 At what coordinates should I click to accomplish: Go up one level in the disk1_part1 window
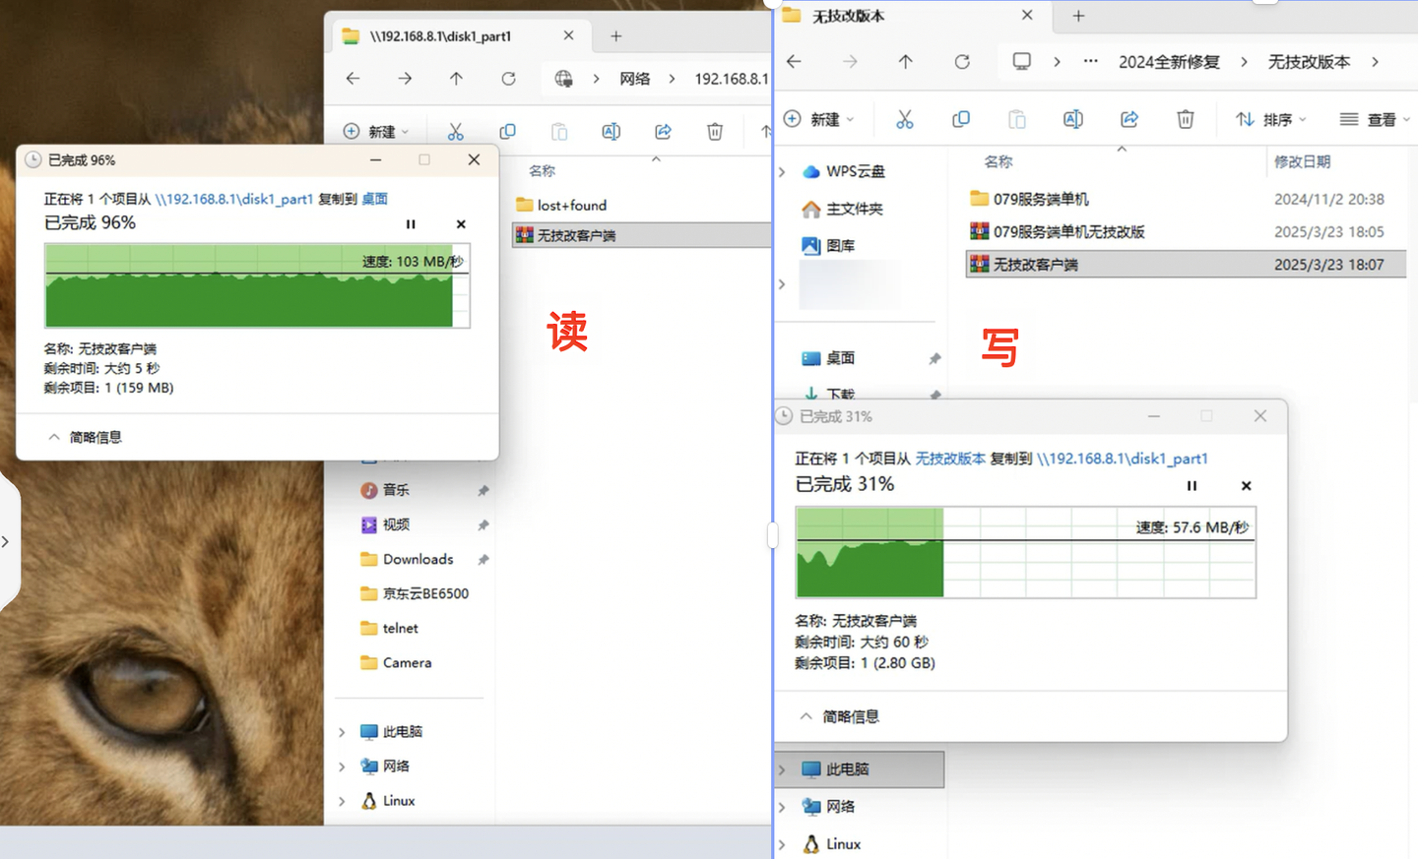tap(456, 79)
